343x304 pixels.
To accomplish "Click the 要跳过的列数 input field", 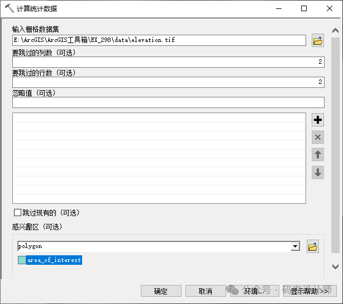I will (168, 62).
